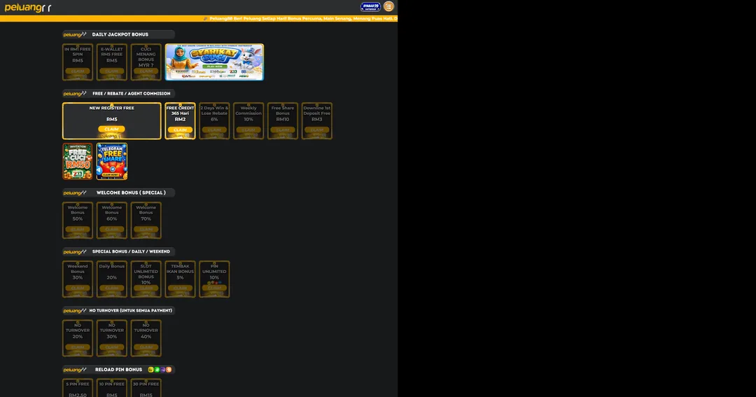Select the 5 PIN FREE RM2.50 card
Screen dimensions: 756x397
click(x=78, y=389)
